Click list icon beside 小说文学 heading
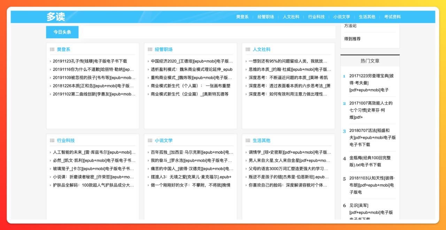The height and width of the screenshot is (230, 446). pyautogui.click(x=150, y=140)
